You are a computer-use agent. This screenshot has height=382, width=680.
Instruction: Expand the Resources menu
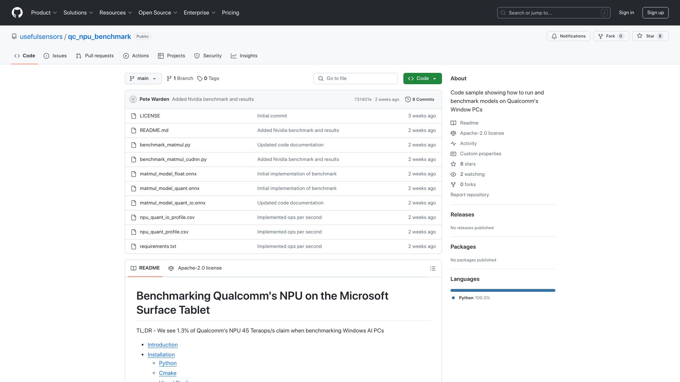[116, 13]
